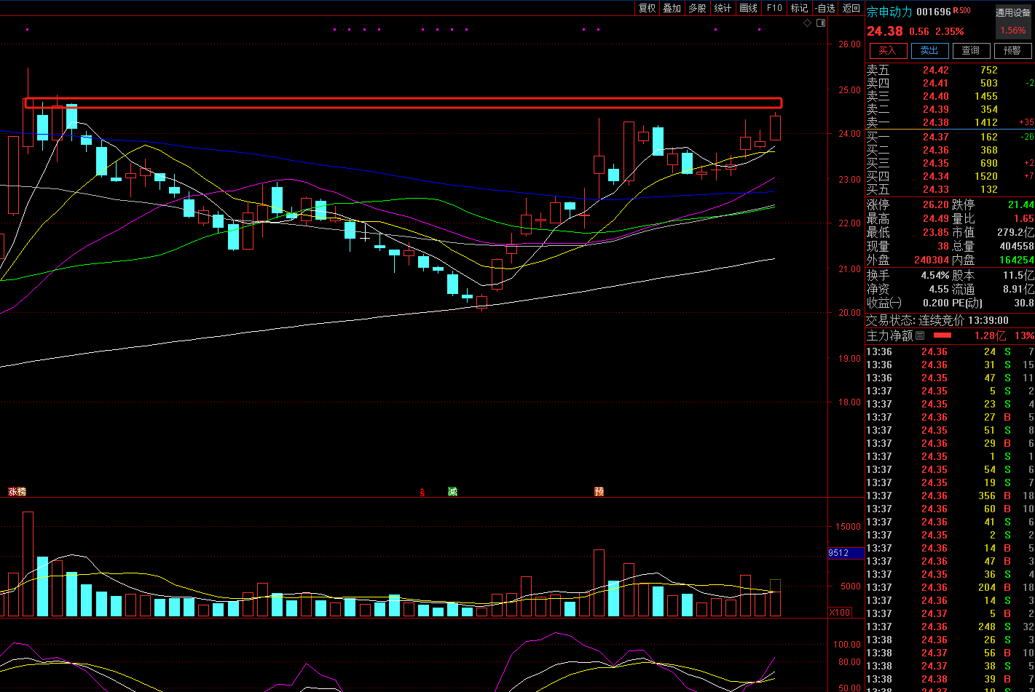Click the 最低 low value 23.85

coord(935,232)
